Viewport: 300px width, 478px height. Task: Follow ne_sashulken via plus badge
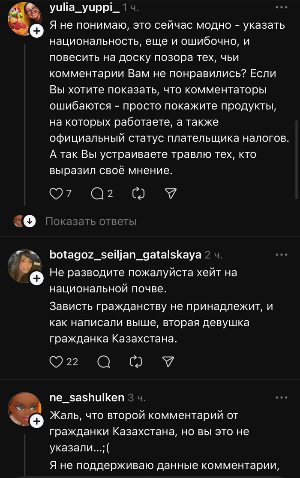coord(37,421)
